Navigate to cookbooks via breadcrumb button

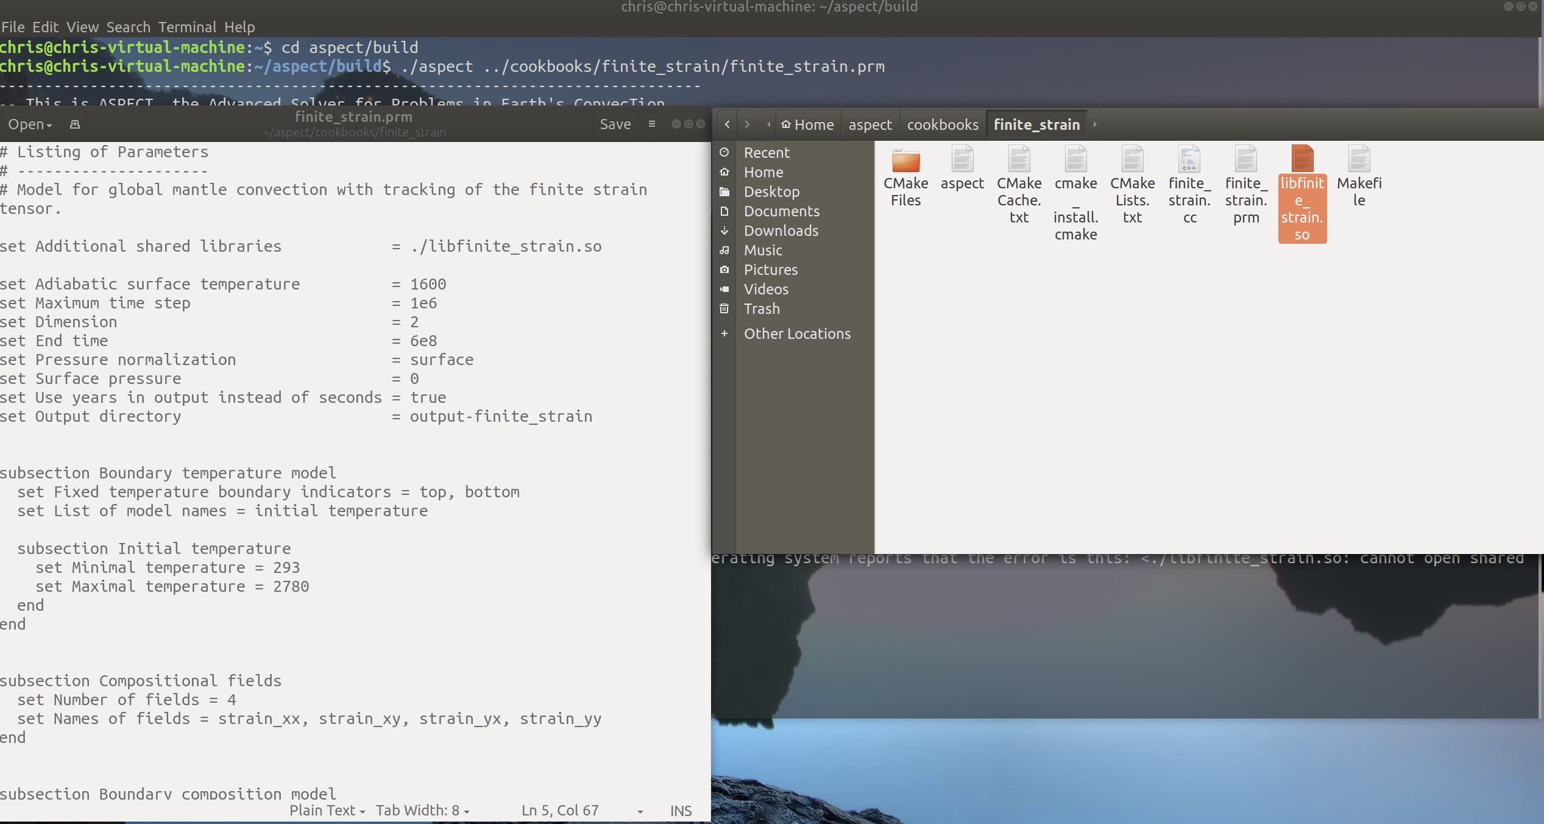coord(942,124)
